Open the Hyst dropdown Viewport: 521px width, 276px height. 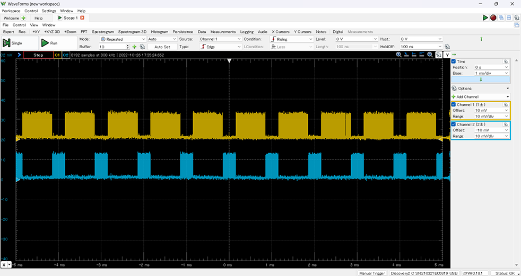tap(421, 39)
